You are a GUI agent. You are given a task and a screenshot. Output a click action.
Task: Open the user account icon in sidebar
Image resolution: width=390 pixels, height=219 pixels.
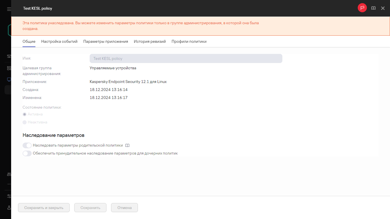9,208
